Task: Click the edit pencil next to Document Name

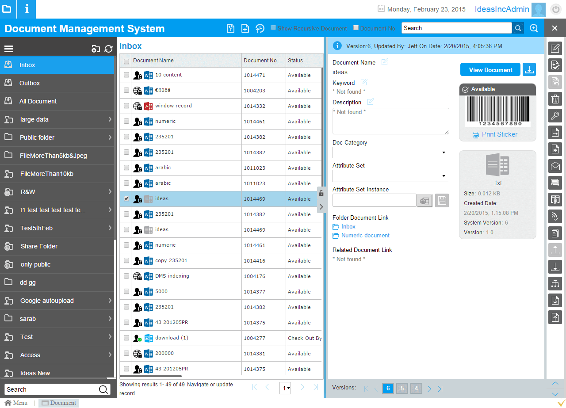Action: point(385,62)
